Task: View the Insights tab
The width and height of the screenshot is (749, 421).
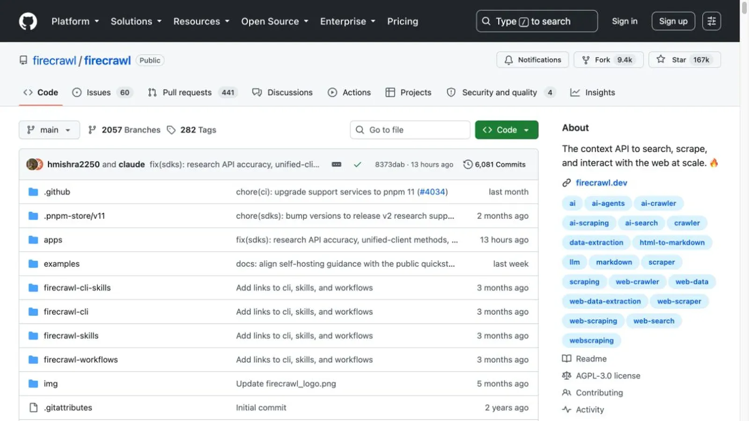Action: tap(593, 93)
